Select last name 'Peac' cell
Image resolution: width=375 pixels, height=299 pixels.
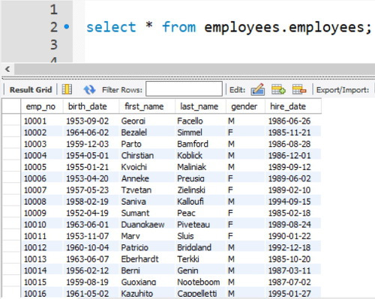(x=200, y=213)
